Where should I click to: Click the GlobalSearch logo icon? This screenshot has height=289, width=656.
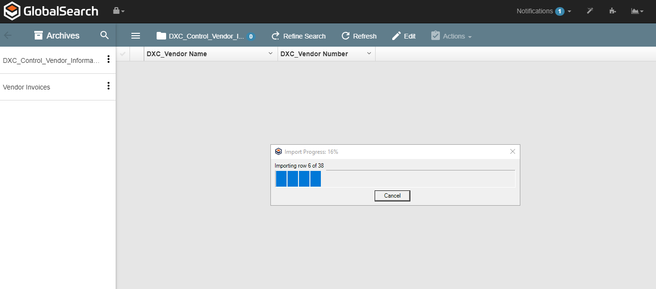pyautogui.click(x=12, y=11)
